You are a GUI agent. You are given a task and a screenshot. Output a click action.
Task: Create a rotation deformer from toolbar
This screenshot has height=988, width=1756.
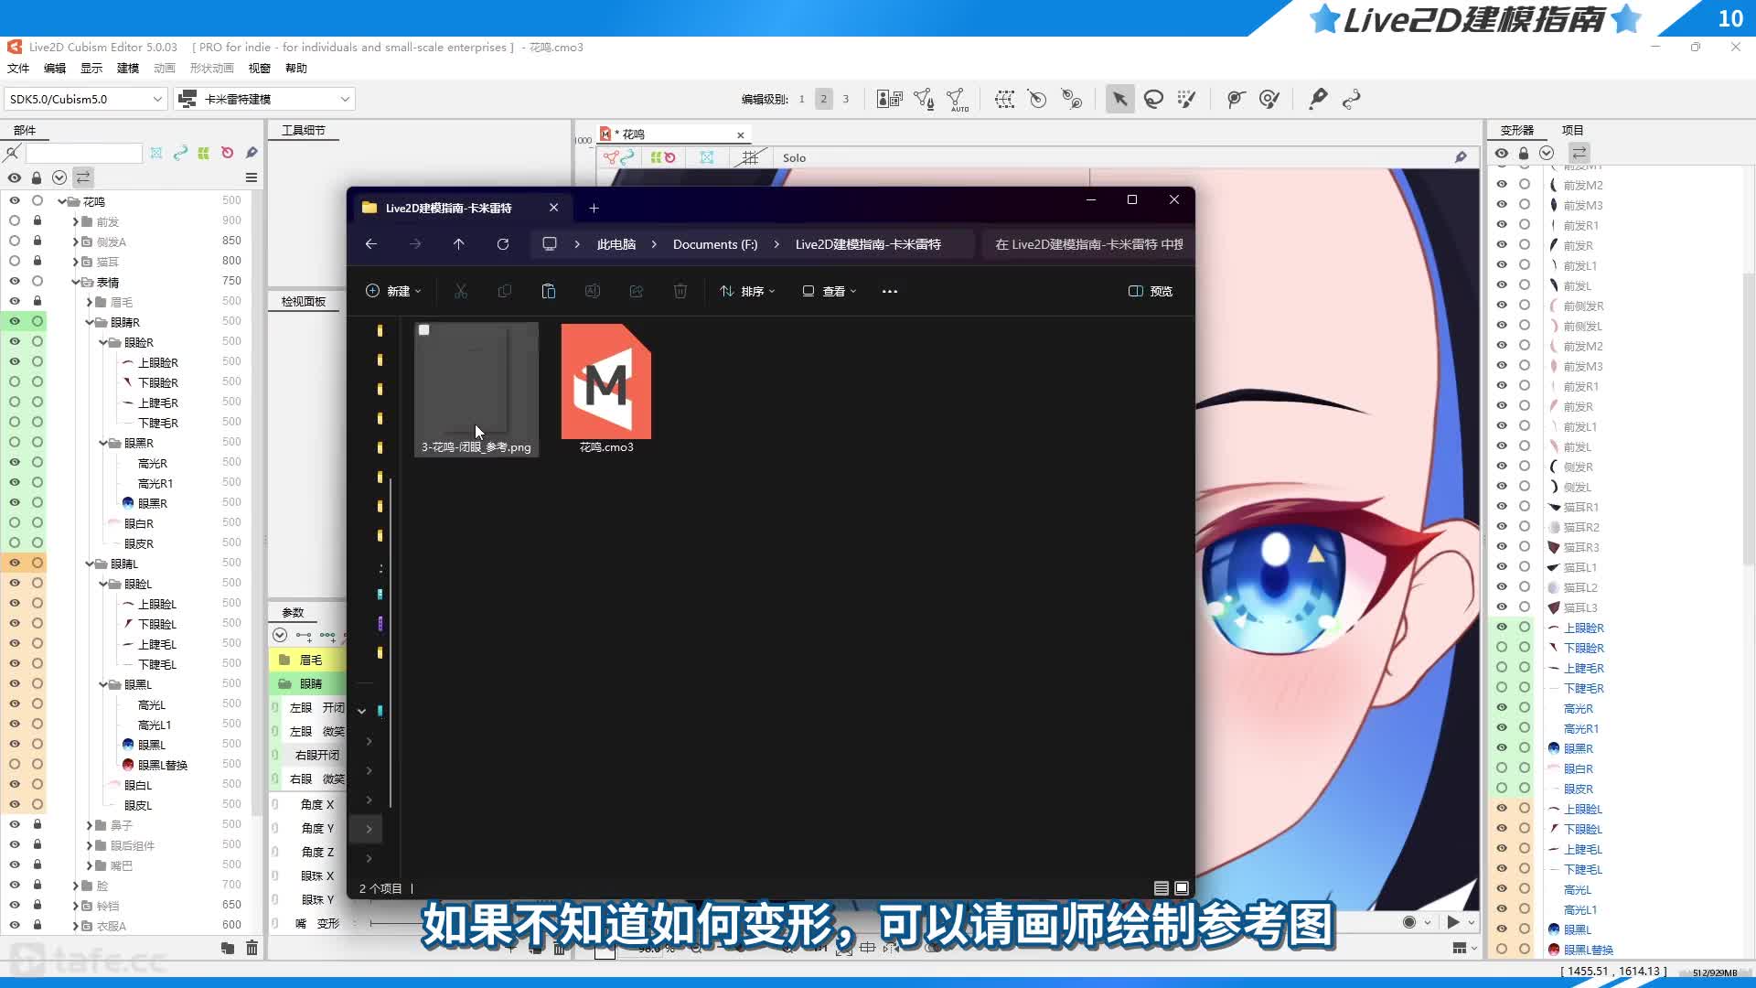click(1037, 99)
